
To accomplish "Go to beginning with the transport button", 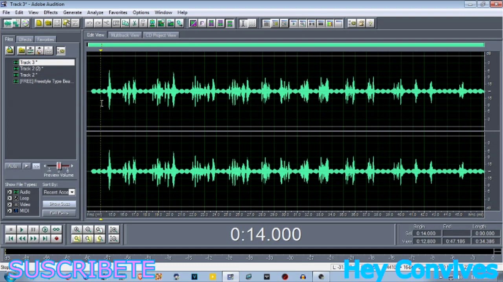I will (11, 239).
